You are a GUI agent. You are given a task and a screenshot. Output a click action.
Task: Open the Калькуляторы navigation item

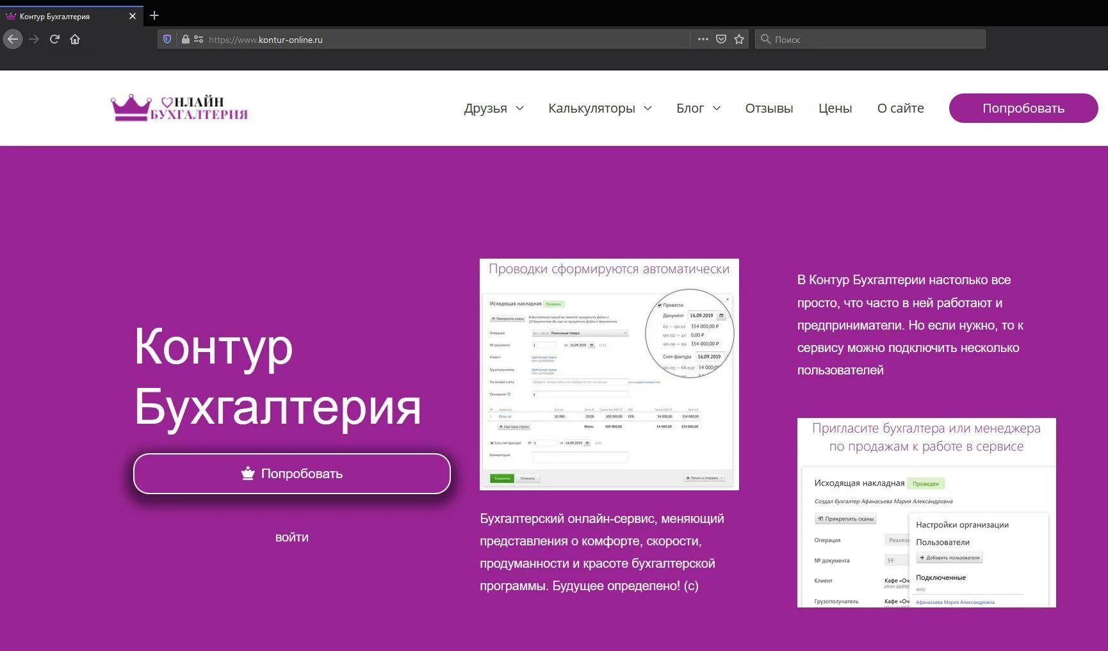(592, 108)
